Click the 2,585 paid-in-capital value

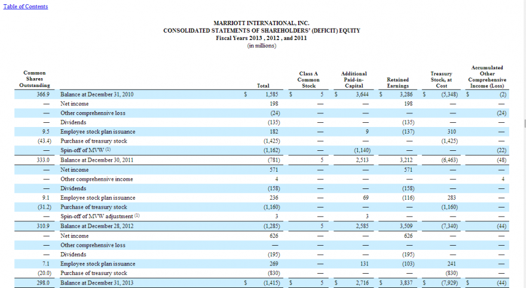362,226
